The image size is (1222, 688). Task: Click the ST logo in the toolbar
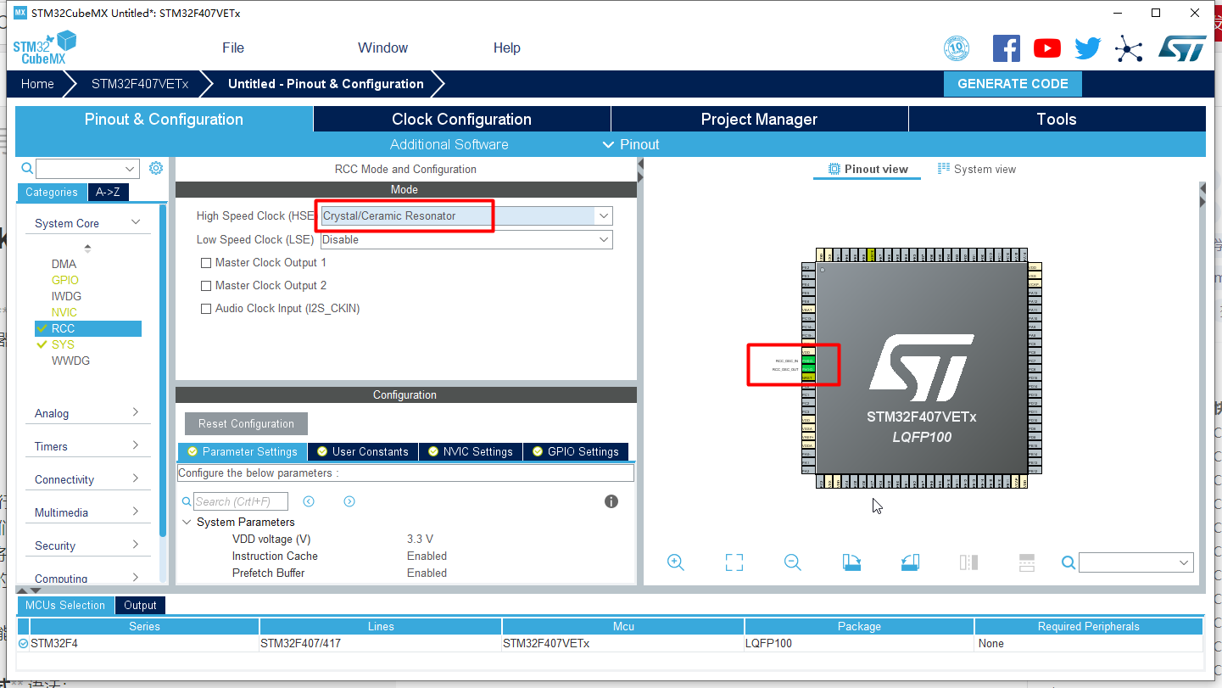(1182, 48)
